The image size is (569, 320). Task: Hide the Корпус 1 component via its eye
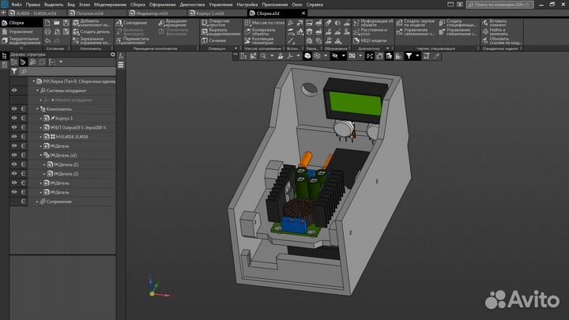click(x=14, y=118)
